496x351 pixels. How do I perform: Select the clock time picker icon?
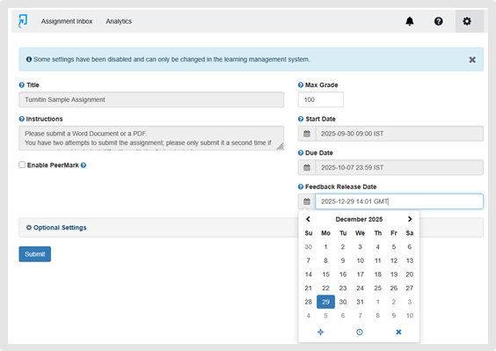(360, 332)
